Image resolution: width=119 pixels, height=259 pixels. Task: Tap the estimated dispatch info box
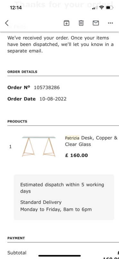pos(64,197)
